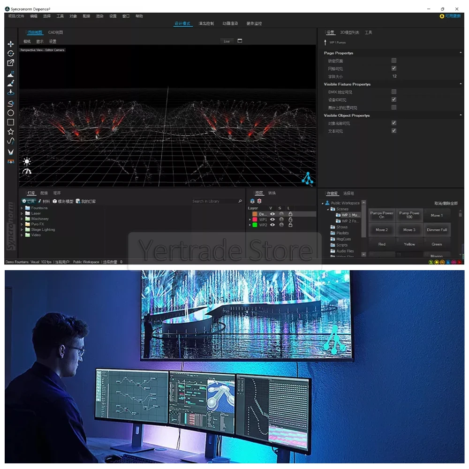Select the circle shape tool
Viewport: 469px width, 469px height.
coord(11,113)
